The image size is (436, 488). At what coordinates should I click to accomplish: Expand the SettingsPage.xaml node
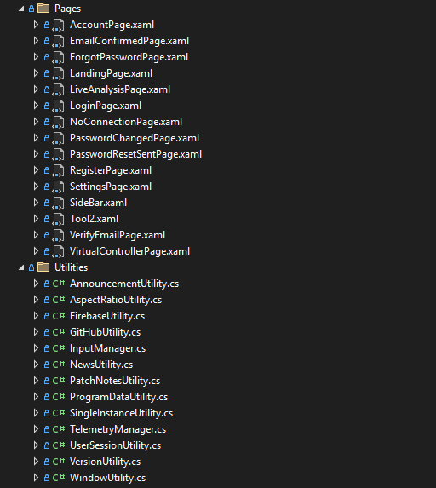point(36,187)
